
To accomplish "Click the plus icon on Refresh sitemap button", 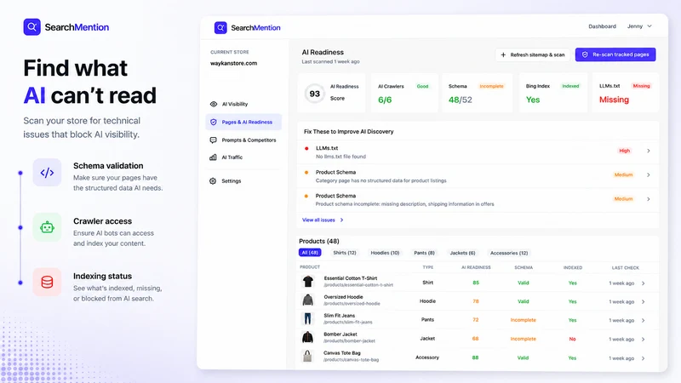I will pyautogui.click(x=503, y=54).
